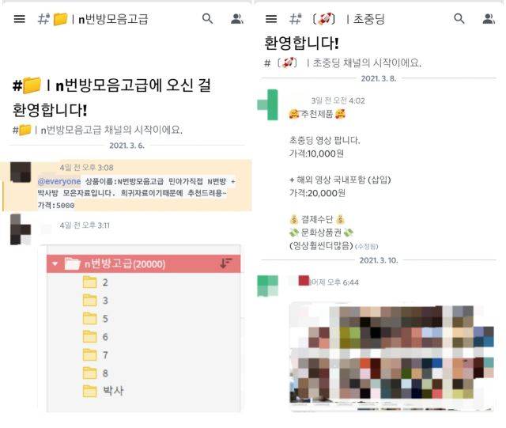Tap the channel hash icon in right header
The image size is (506, 428).
coord(295,19)
